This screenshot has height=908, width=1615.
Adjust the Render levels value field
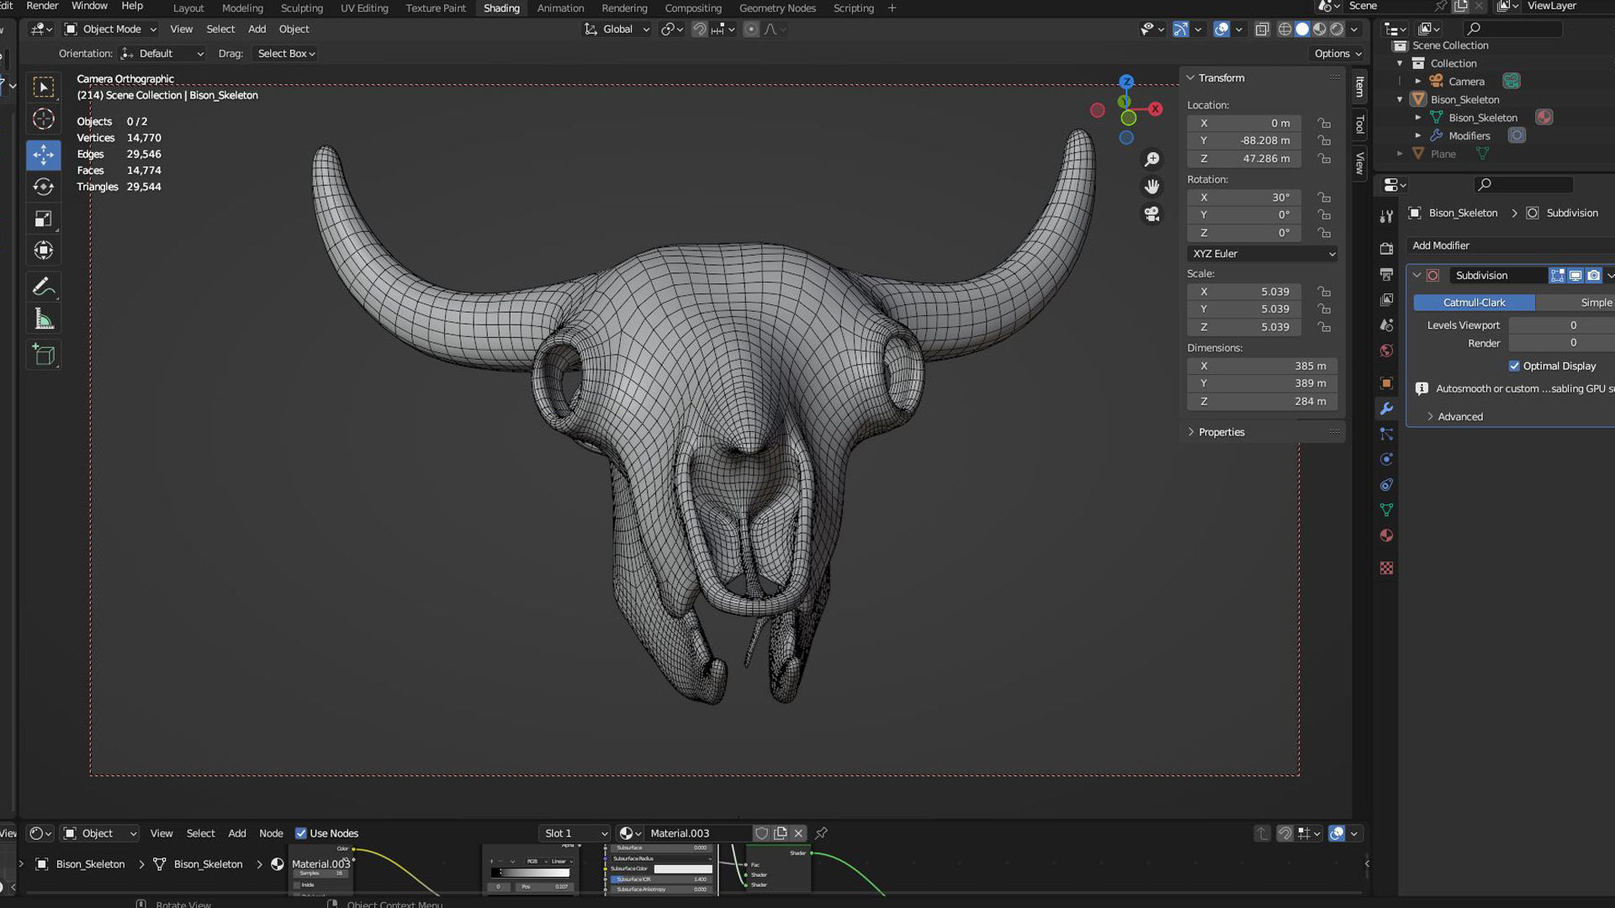click(x=1561, y=343)
